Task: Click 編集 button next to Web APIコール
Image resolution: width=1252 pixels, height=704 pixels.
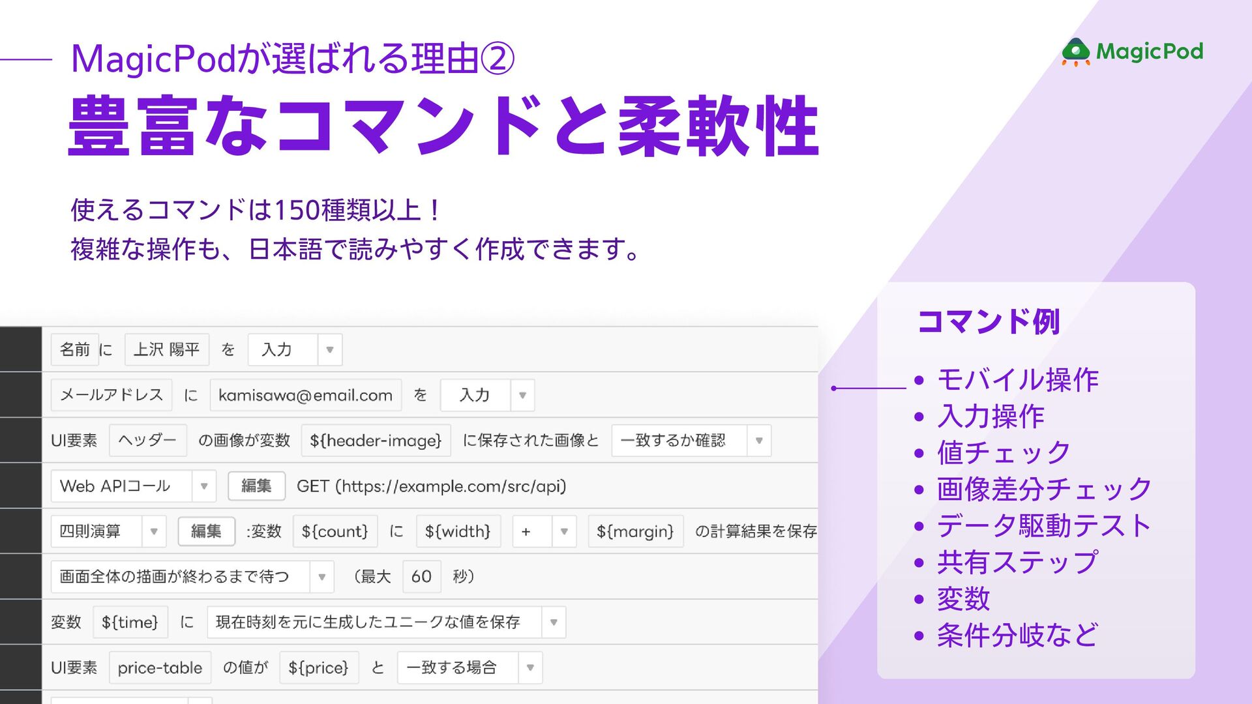Action: (x=256, y=486)
